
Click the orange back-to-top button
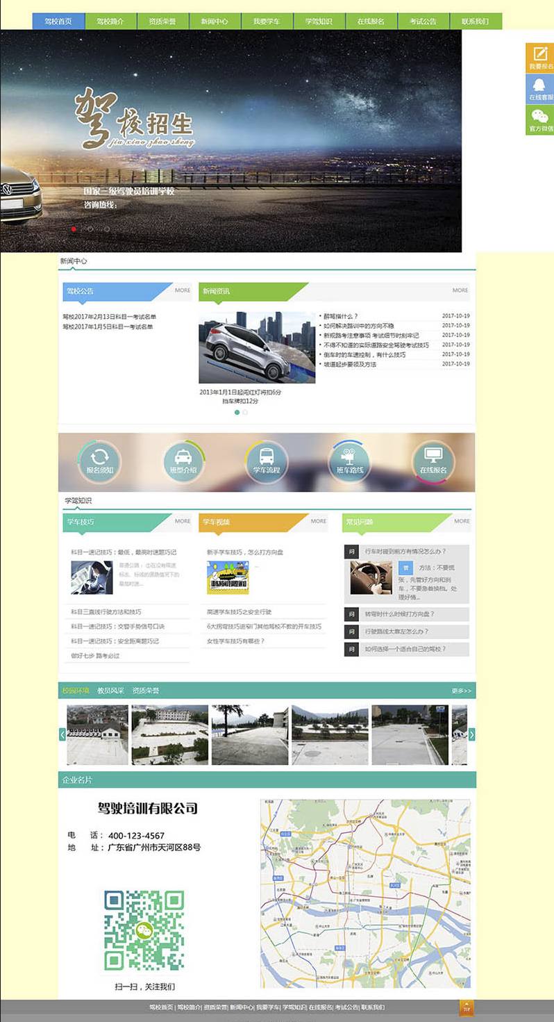click(x=467, y=1008)
